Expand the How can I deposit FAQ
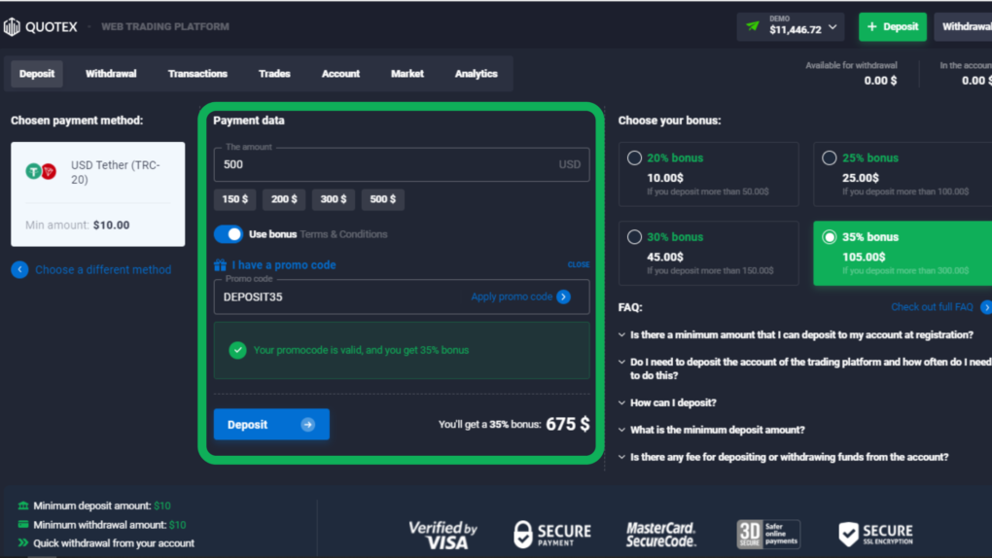992x558 pixels. pyautogui.click(x=667, y=402)
